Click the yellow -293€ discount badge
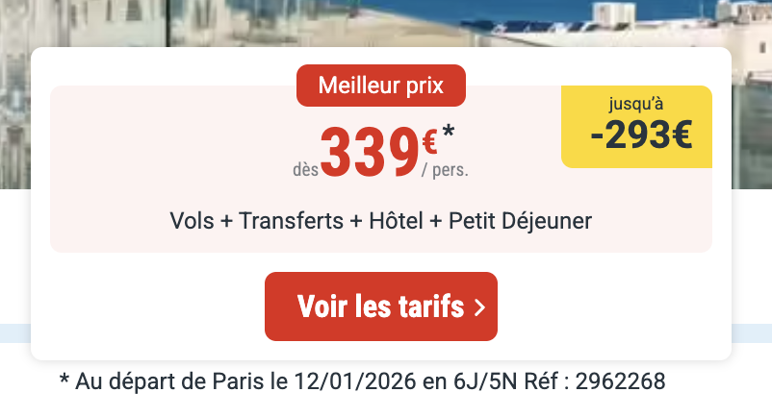The image size is (772, 417). [x=636, y=127]
